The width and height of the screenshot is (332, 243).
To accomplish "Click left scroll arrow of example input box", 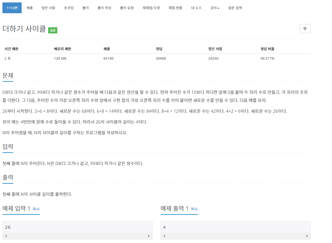I will coord(6,236).
